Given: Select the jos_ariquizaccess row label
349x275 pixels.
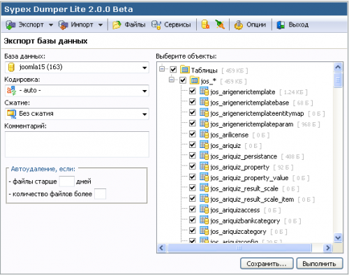Looking at the screenshot, I should (x=235, y=210).
